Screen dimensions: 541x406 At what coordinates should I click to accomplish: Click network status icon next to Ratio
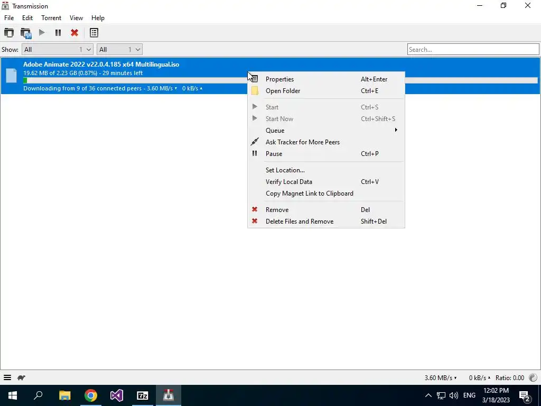coord(533,377)
